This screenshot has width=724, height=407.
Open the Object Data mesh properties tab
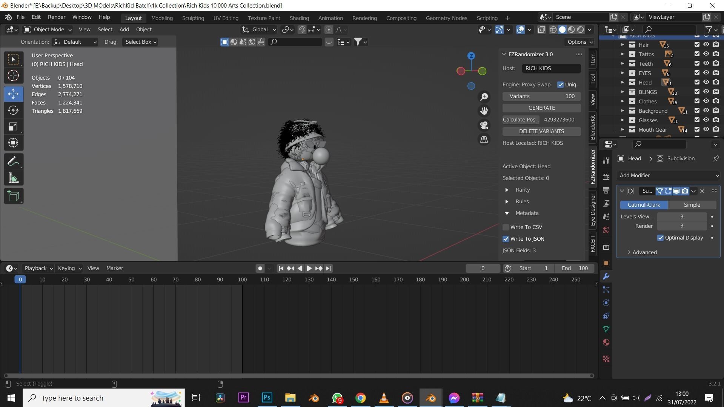pyautogui.click(x=606, y=329)
